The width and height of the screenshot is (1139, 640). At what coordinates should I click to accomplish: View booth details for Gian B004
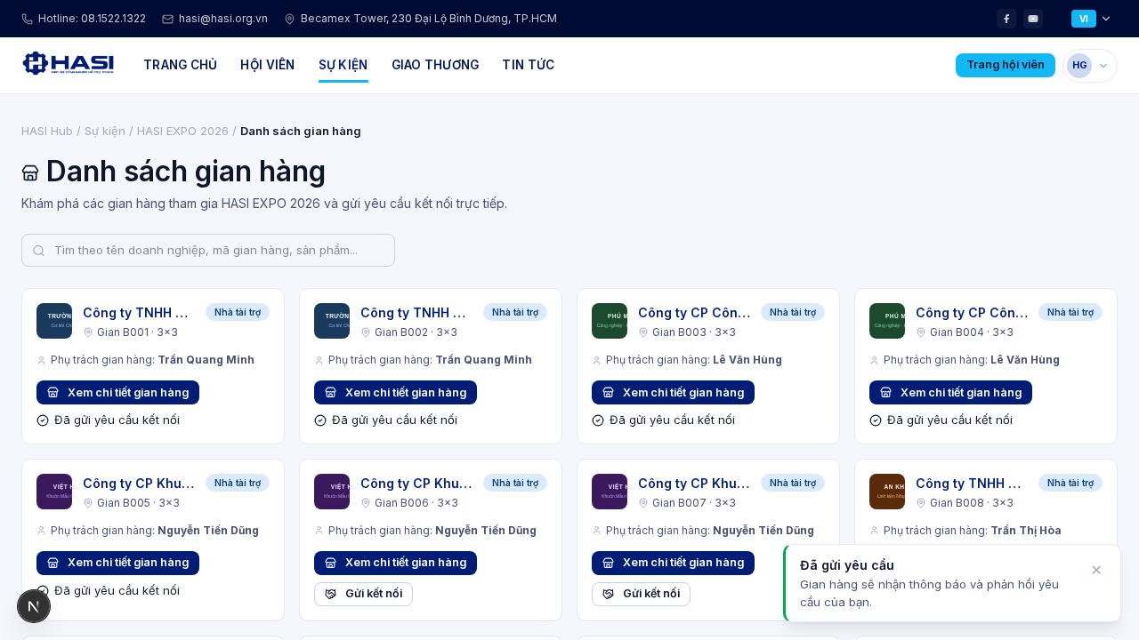[x=950, y=392]
